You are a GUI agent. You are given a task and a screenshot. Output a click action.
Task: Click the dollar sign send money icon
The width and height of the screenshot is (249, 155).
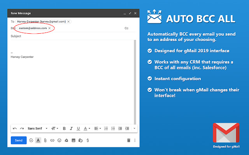point(88,140)
